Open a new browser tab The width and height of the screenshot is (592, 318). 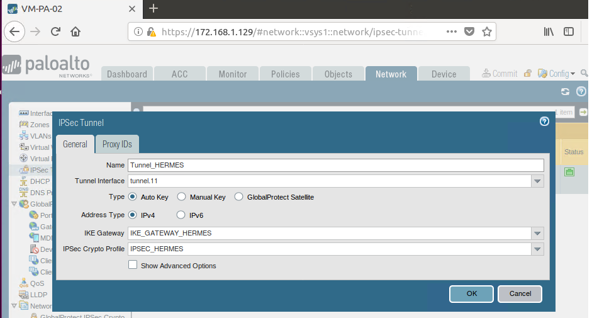154,8
